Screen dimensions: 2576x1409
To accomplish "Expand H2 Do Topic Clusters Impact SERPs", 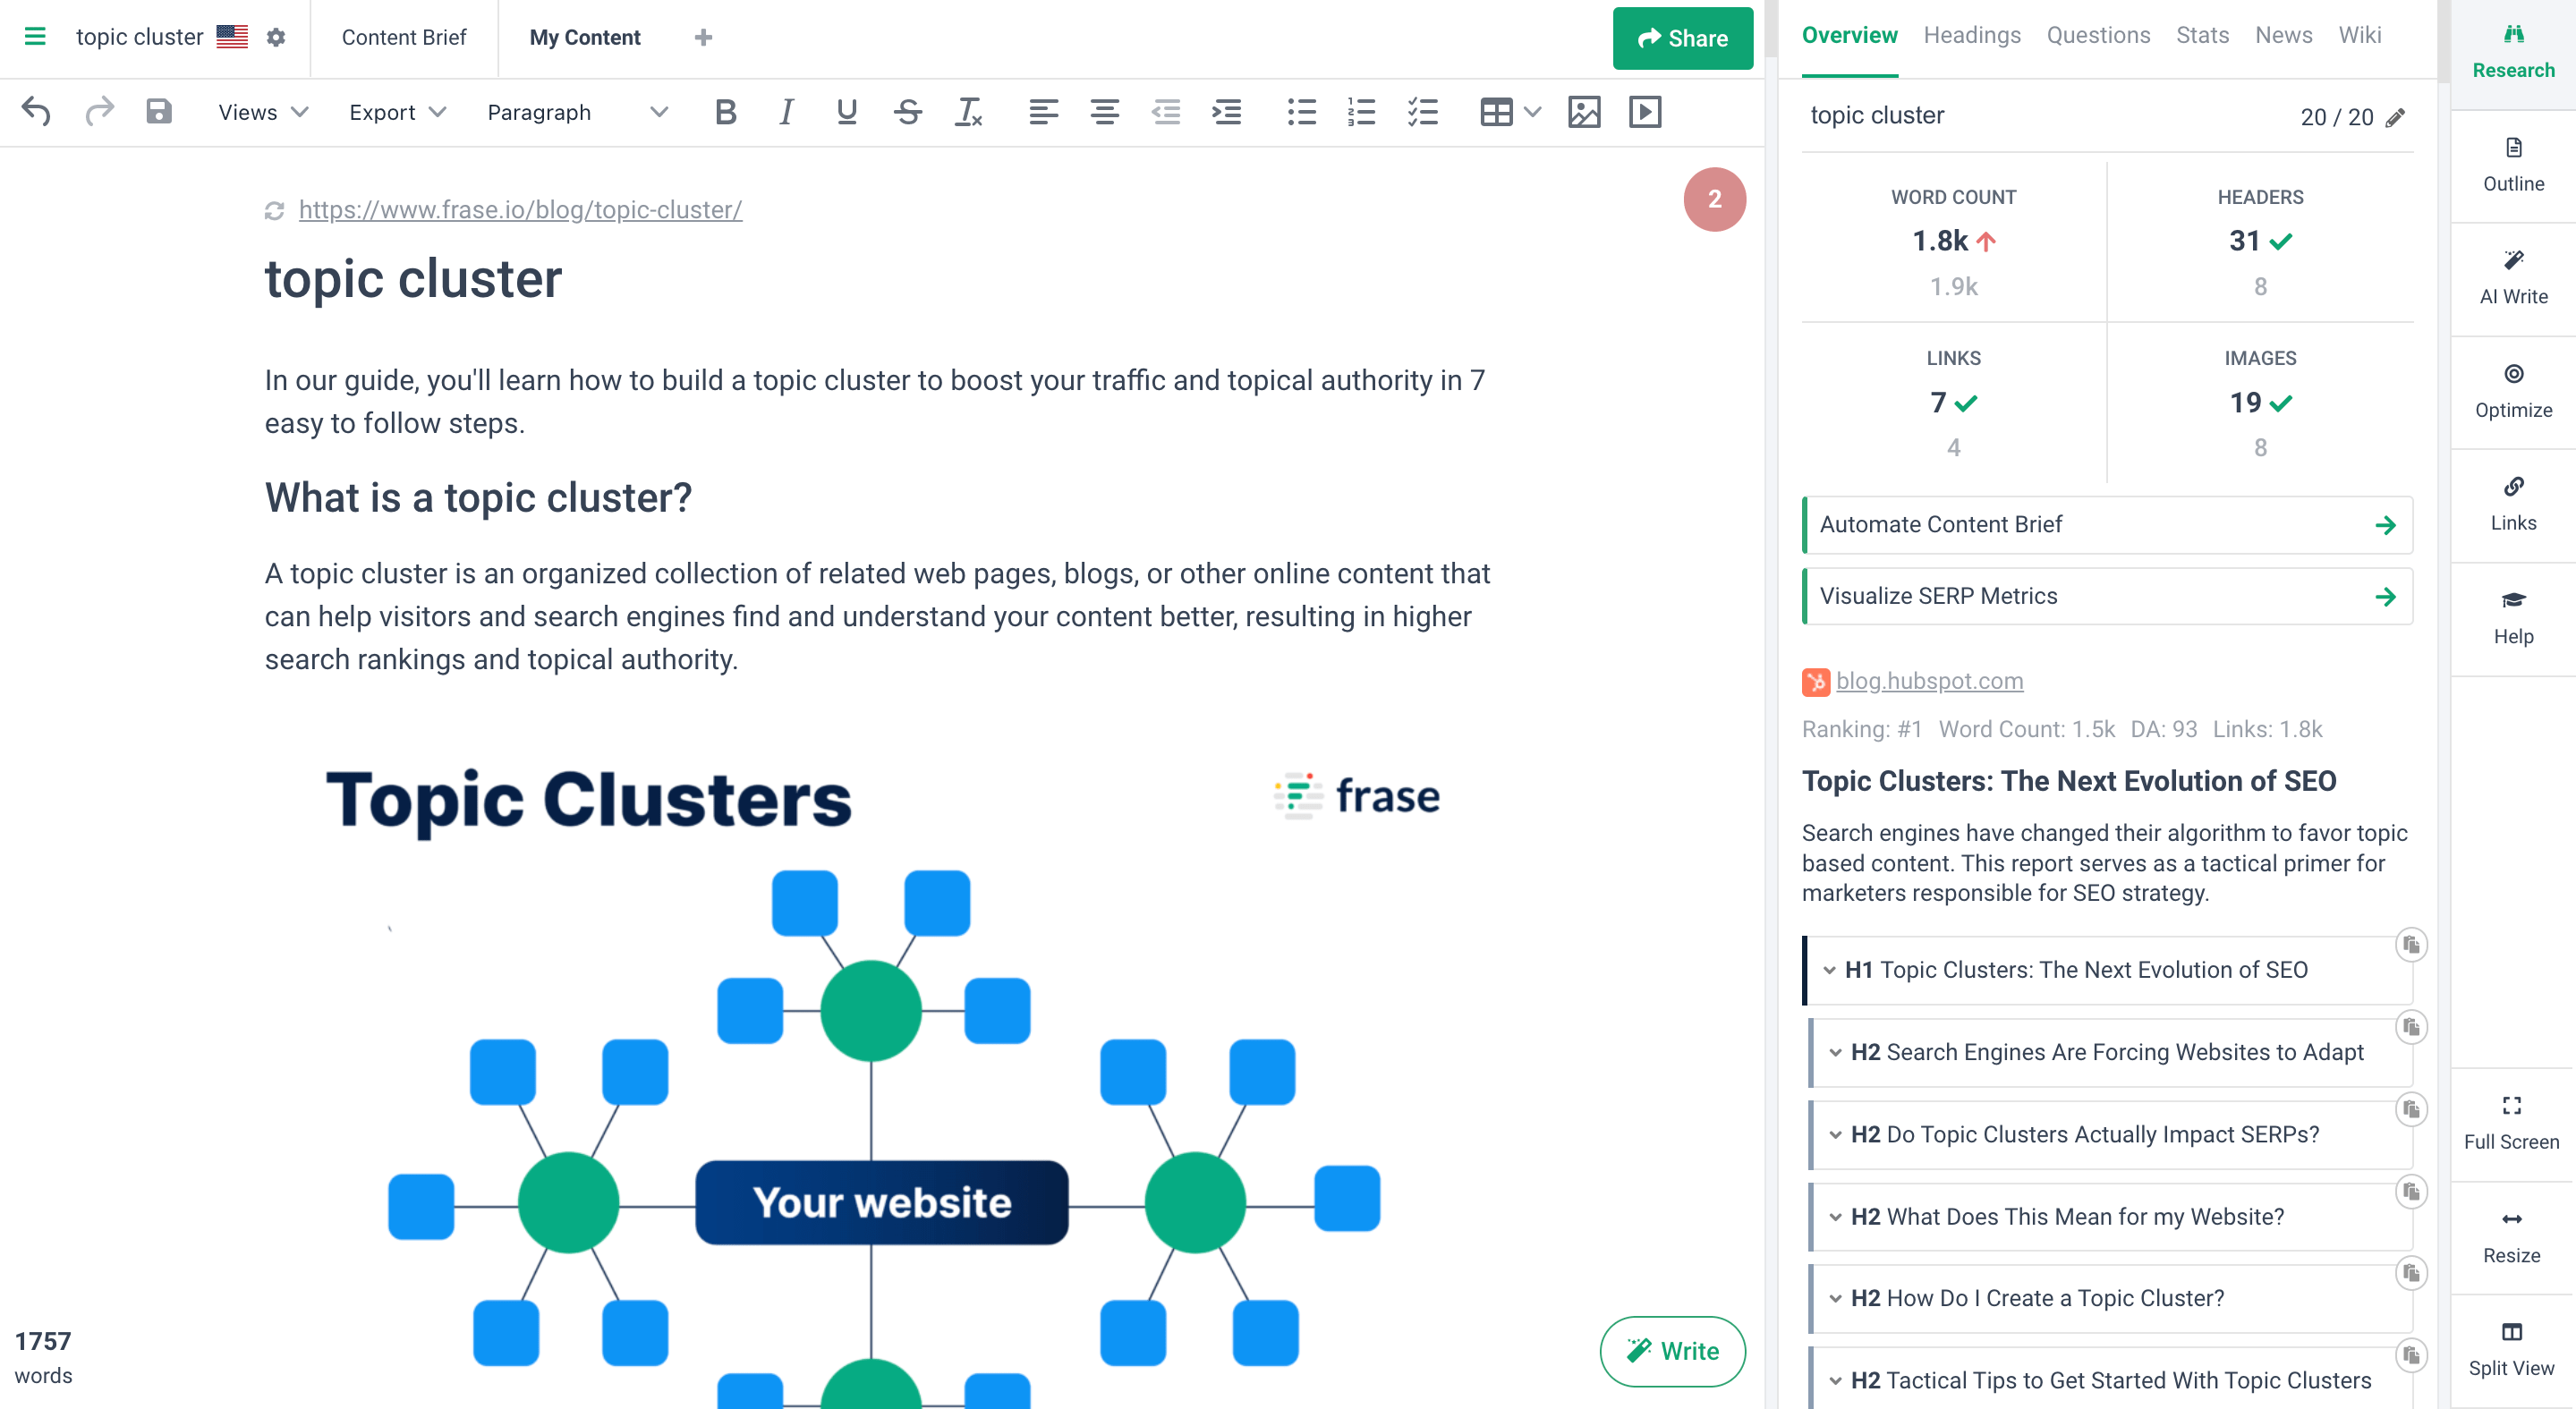I will 1837,1135.
